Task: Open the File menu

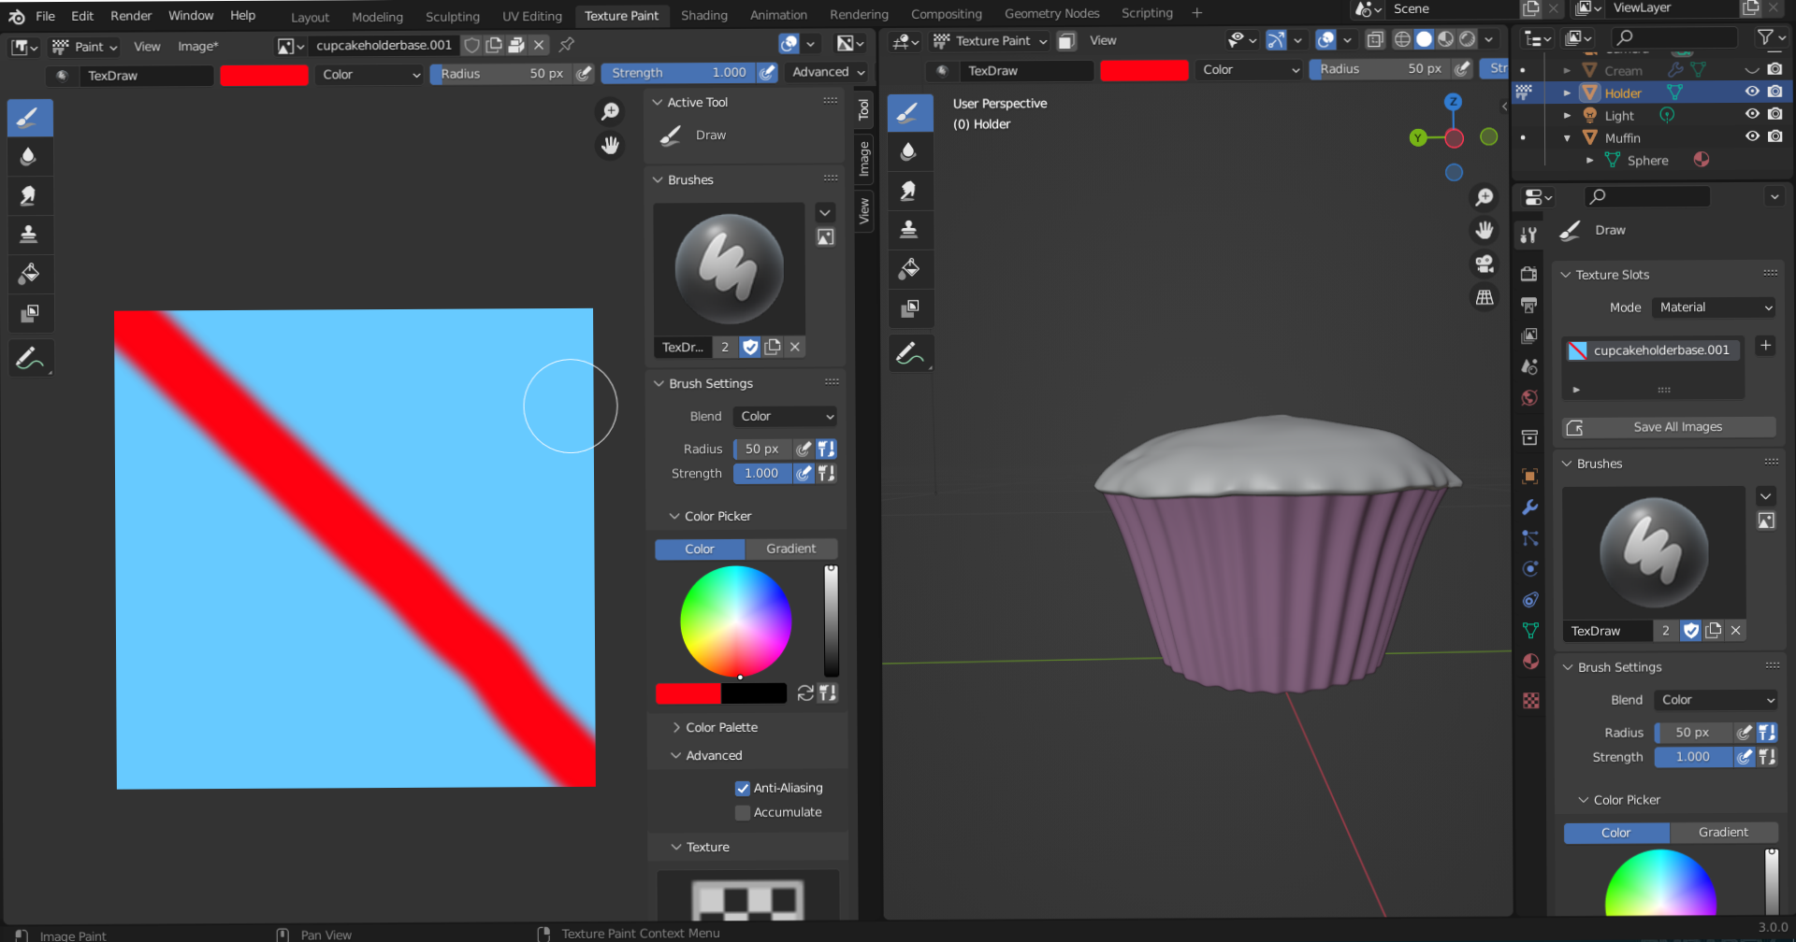Action: pos(45,16)
